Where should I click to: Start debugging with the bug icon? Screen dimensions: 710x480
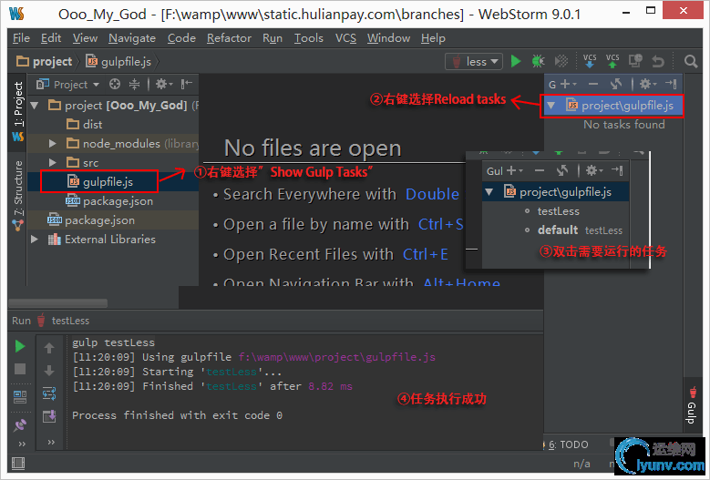click(x=538, y=62)
